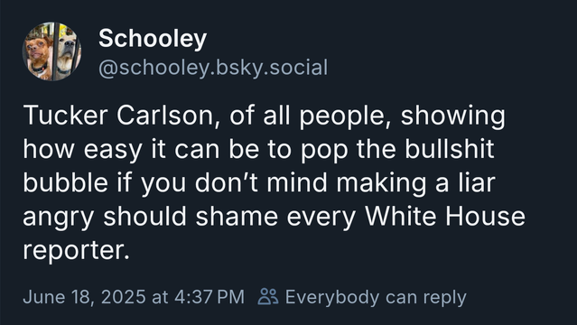577x325 pixels.
Task: Click the "Everybody can reply" label
Action: [376, 297]
